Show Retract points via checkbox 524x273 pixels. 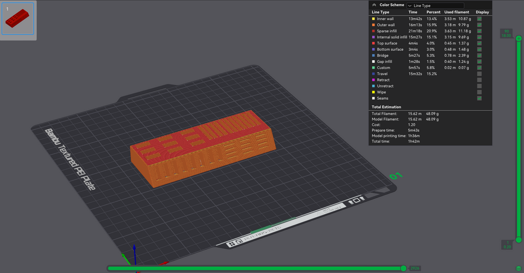(x=479, y=80)
